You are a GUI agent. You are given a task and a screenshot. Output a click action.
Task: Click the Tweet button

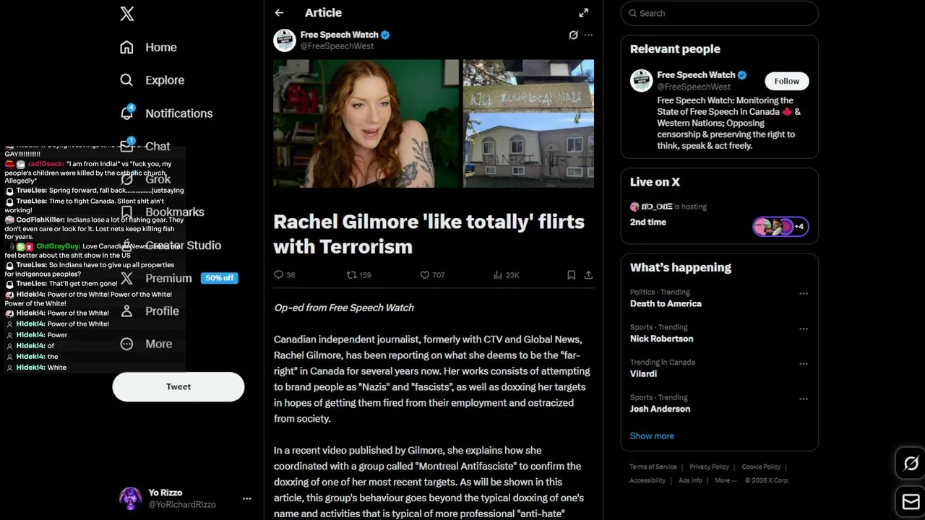pyautogui.click(x=178, y=387)
